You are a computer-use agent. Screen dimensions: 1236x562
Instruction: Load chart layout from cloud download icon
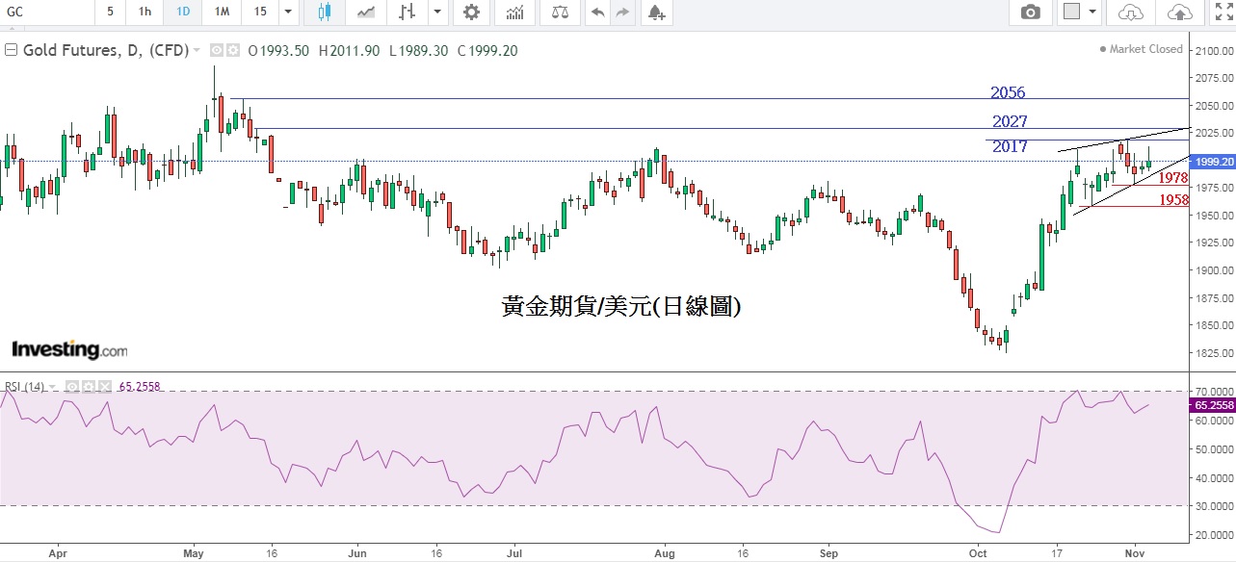point(1131,13)
